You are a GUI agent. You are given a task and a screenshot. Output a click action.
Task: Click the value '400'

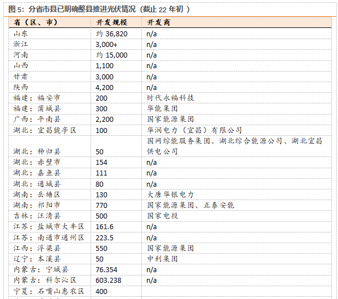pyautogui.click(x=102, y=292)
